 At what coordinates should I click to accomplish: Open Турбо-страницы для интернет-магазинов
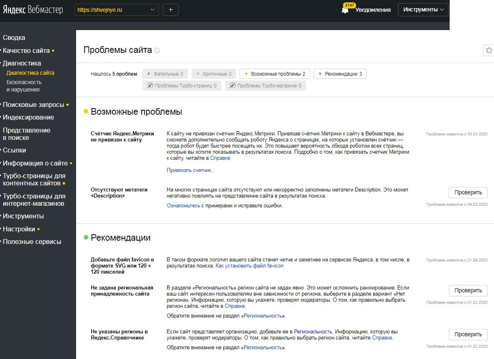point(34,200)
